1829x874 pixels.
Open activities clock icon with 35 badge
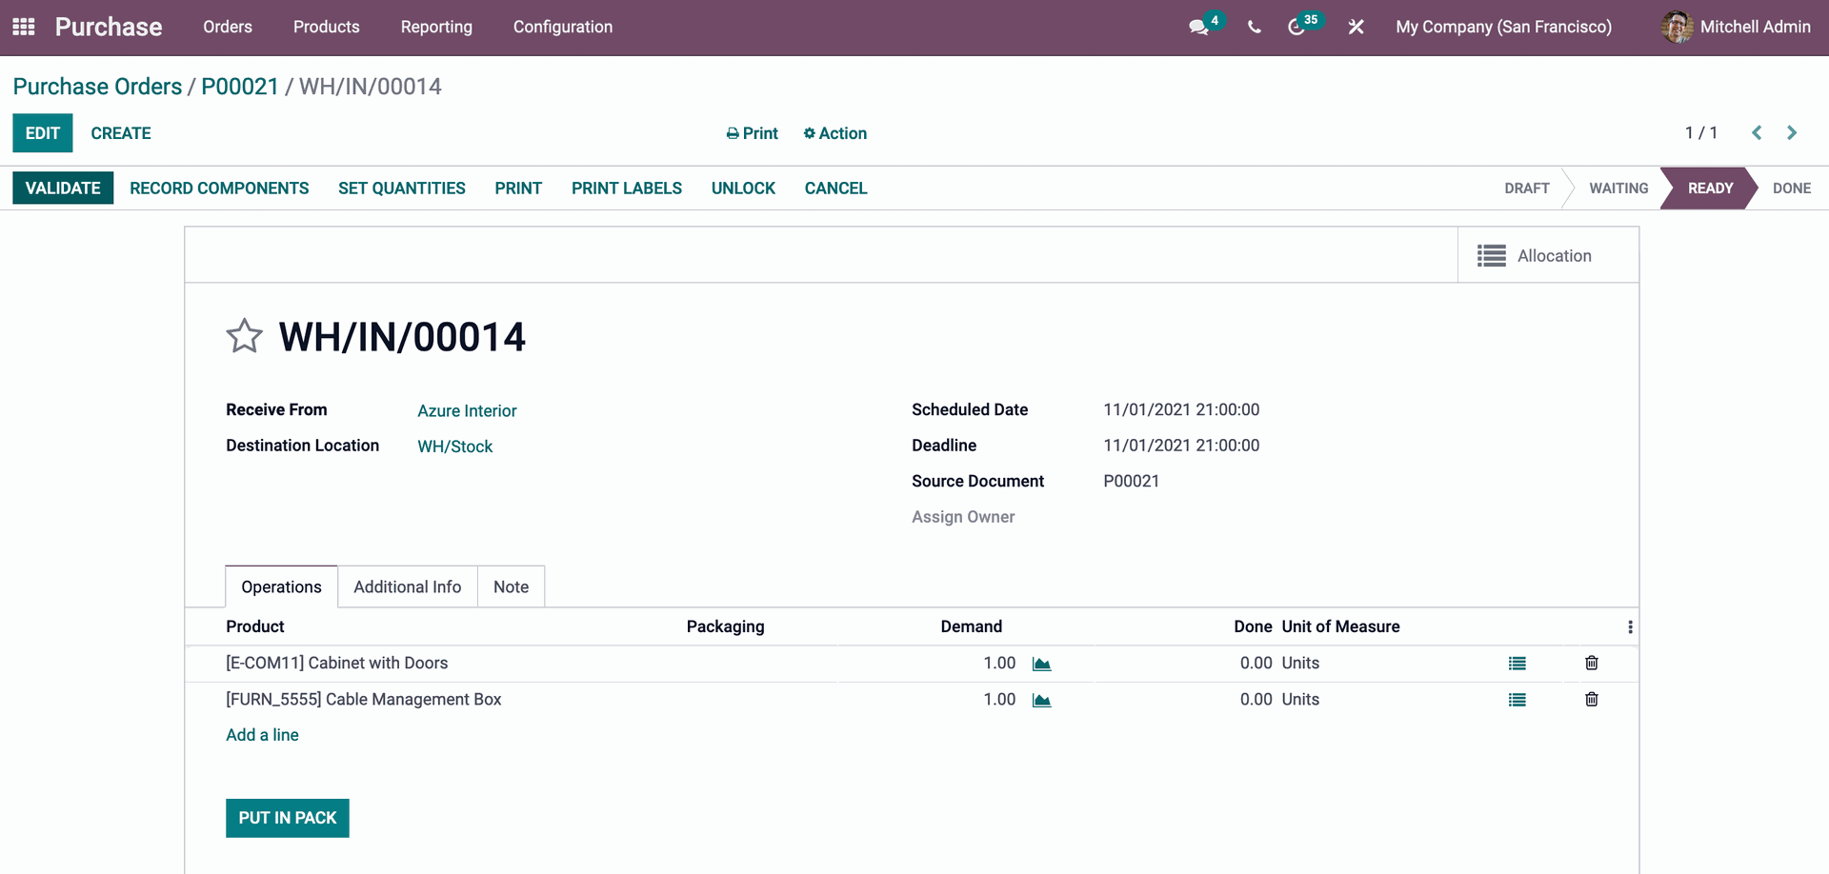1296,27
